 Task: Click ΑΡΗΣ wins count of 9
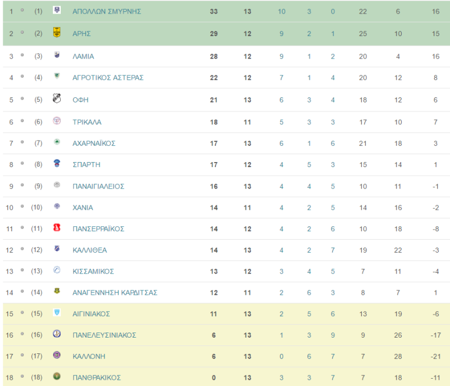tap(282, 34)
